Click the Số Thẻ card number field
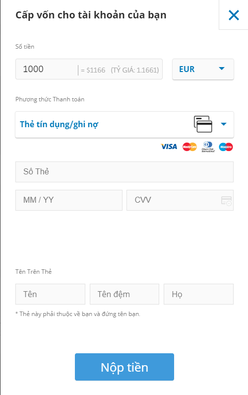Viewport: 248px width, 395px height. pyautogui.click(x=124, y=172)
